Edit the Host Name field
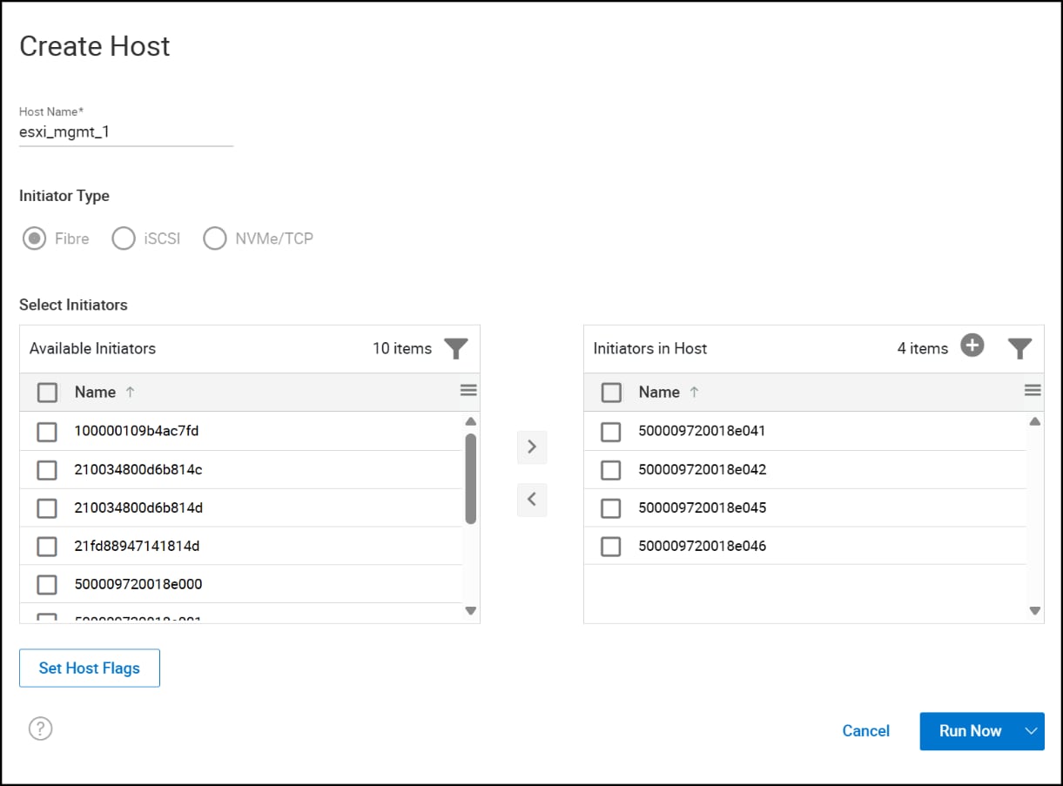Image resolution: width=1063 pixels, height=786 pixels. [x=126, y=133]
